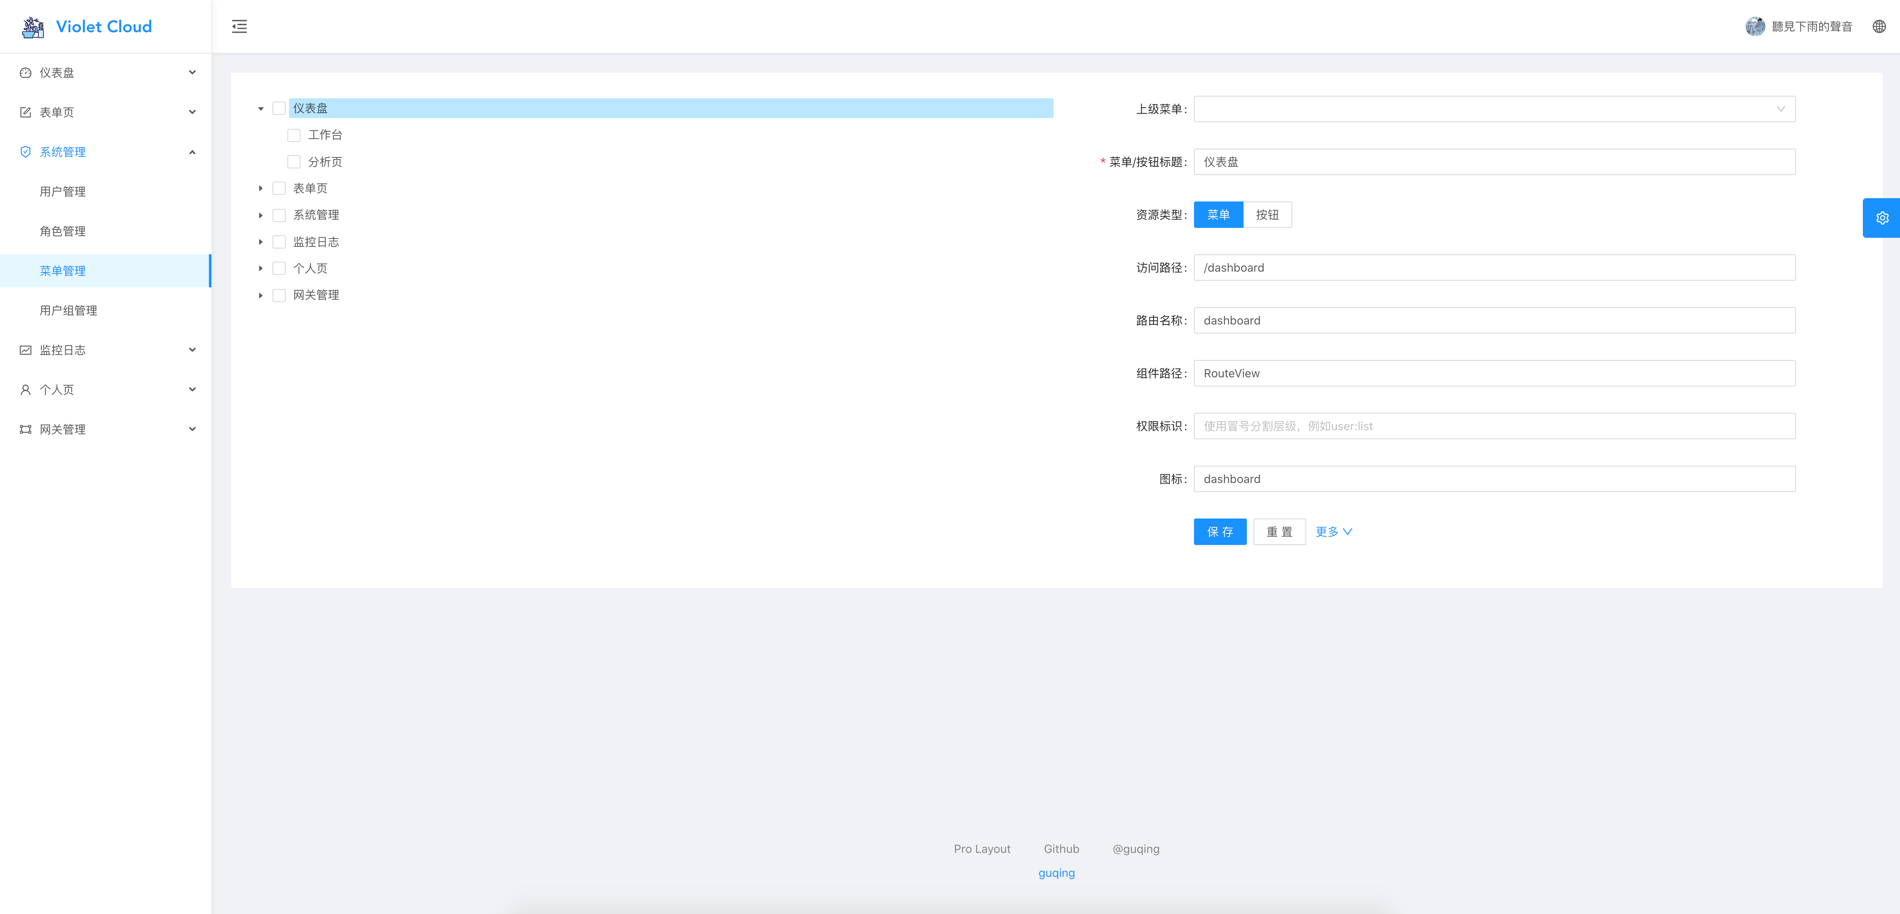Check the 分析页 tree checkbox
Image resolution: width=1900 pixels, height=914 pixels.
pyautogui.click(x=294, y=161)
